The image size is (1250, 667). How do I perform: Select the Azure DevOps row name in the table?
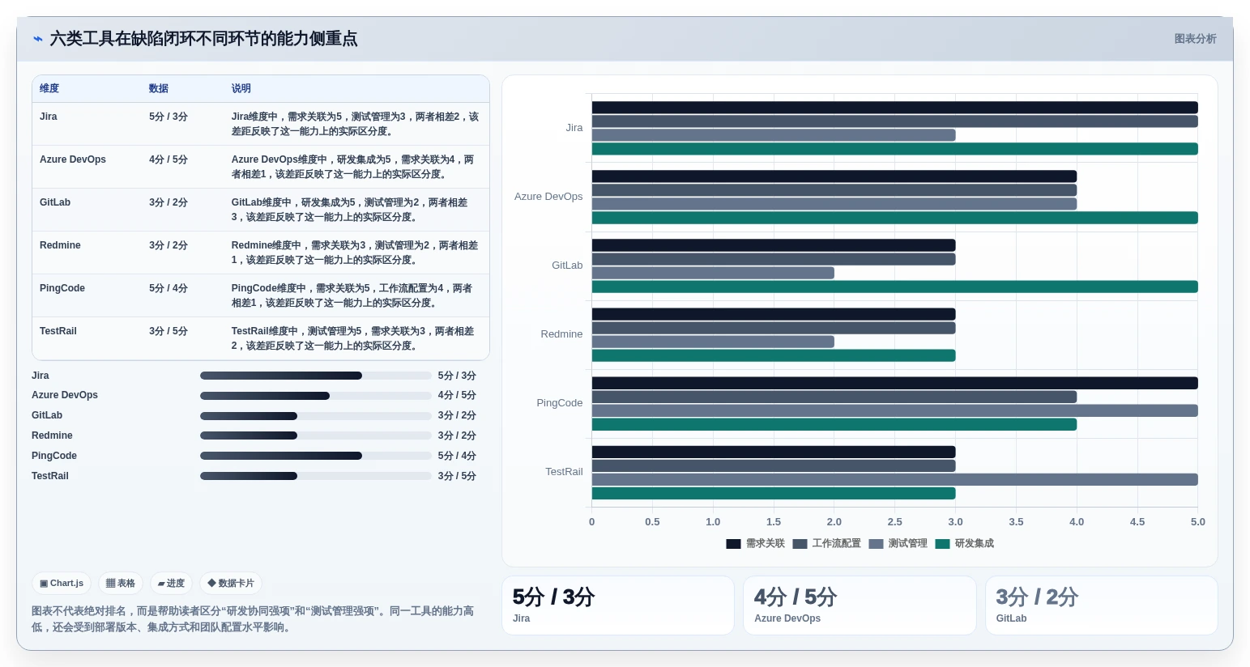click(x=73, y=159)
